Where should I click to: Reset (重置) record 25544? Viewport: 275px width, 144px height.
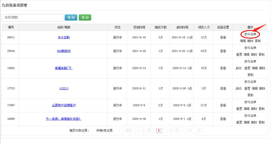[239, 54]
